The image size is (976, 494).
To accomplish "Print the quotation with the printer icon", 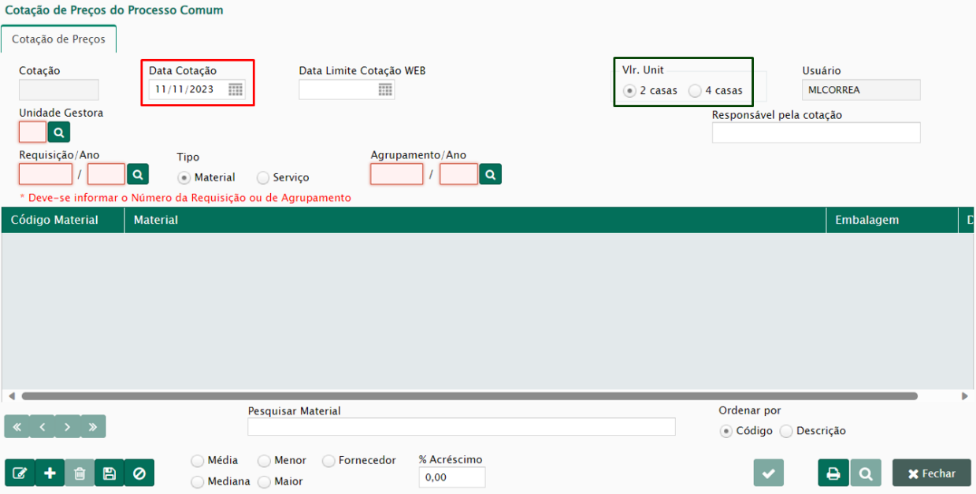I will click(x=833, y=474).
